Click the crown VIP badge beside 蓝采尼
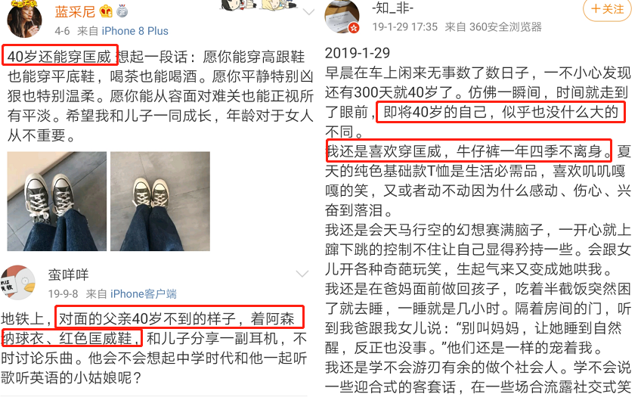 pos(107,11)
